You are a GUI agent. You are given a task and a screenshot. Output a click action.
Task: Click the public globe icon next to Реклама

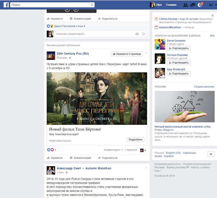70,58
